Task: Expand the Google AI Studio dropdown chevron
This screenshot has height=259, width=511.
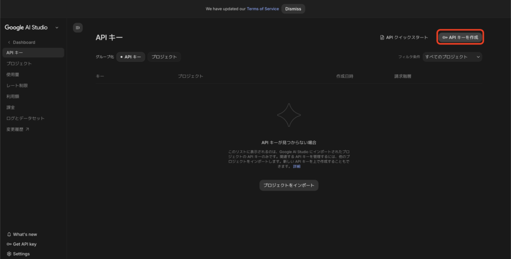Action: (57, 27)
